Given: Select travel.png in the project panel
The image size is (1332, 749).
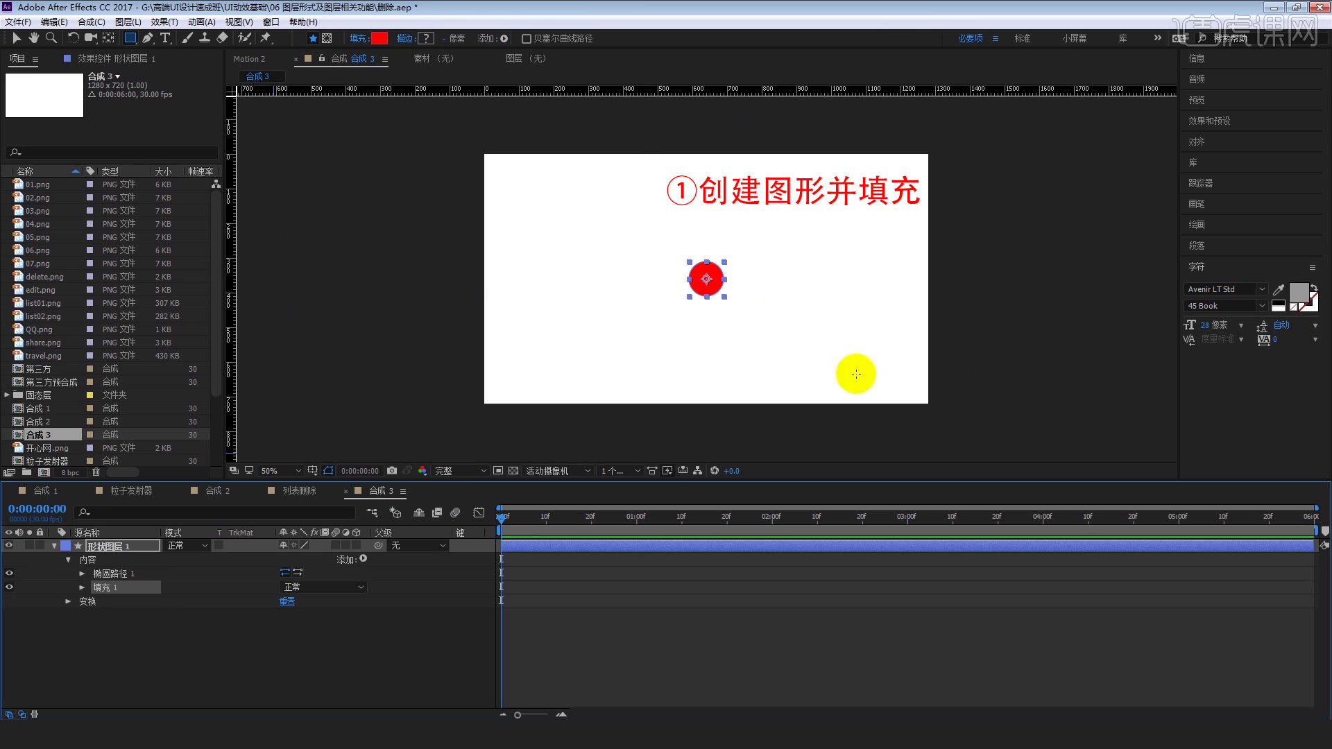Looking at the screenshot, I should [43, 355].
